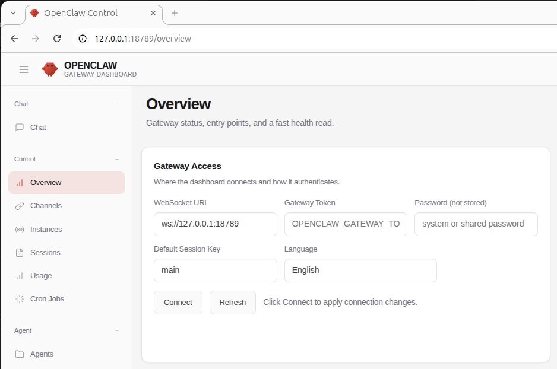Click the Refresh button
Image resolution: width=557 pixels, height=369 pixels.
pyautogui.click(x=233, y=303)
